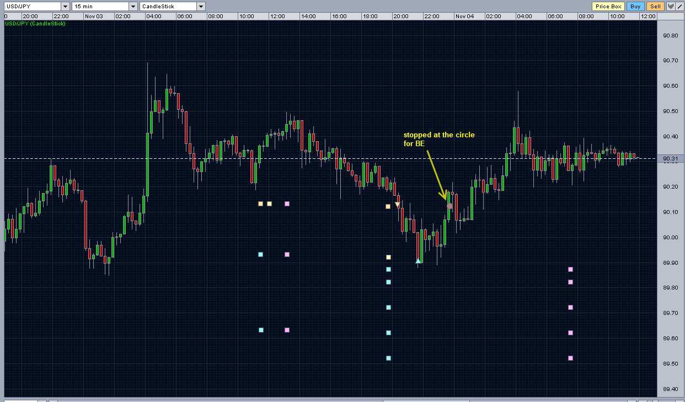The image size is (685, 402).
Task: Click the gray break-even circle marker
Action: point(449,206)
